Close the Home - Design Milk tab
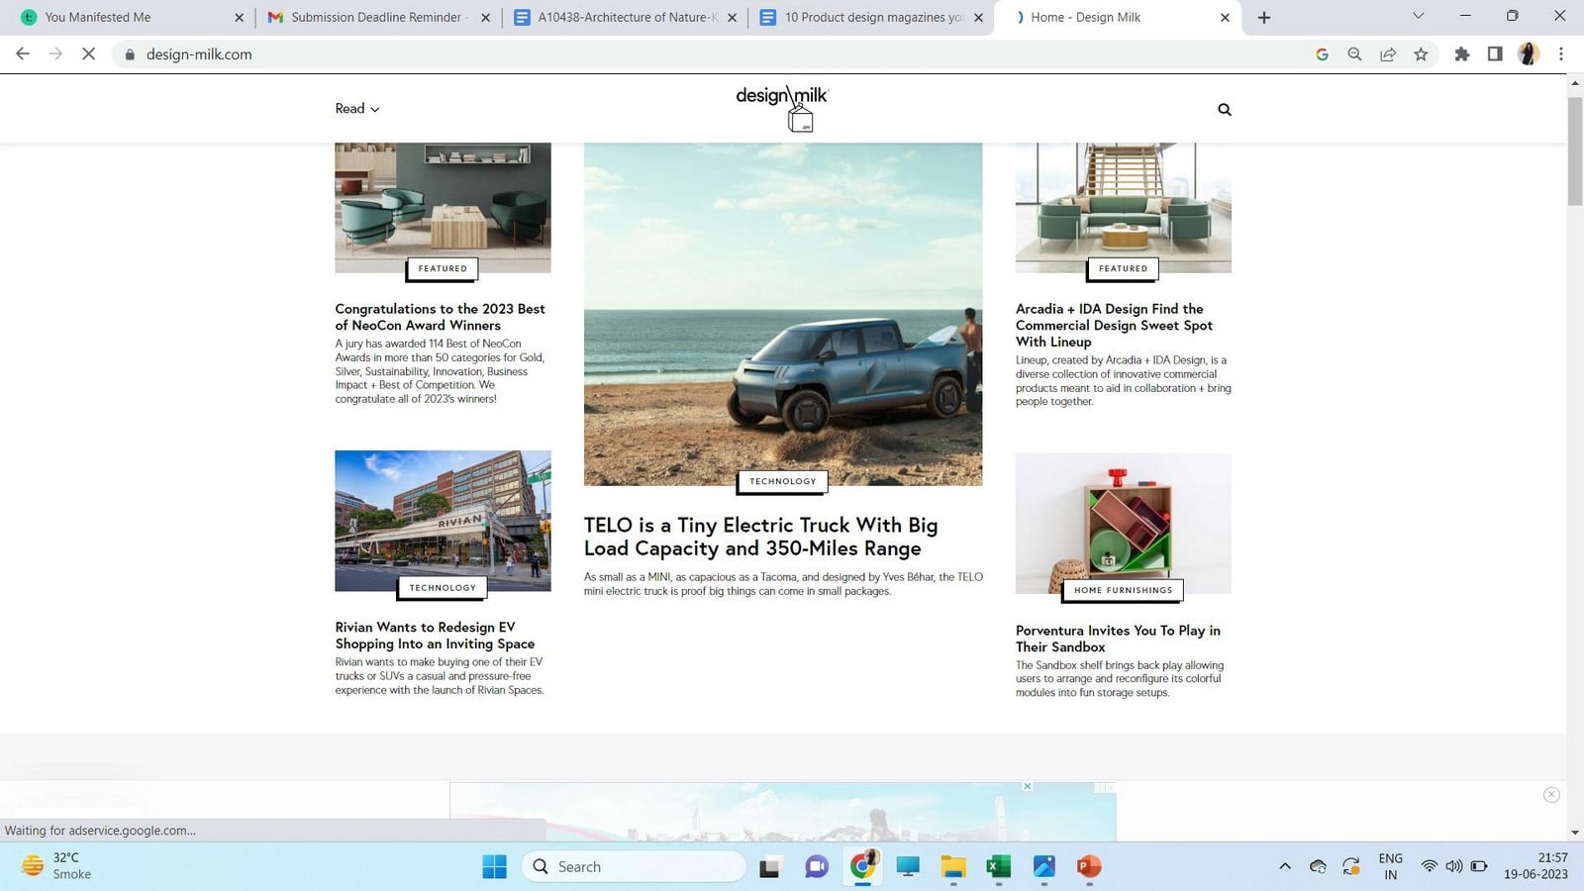Viewport: 1584px width, 891px height. (1225, 18)
